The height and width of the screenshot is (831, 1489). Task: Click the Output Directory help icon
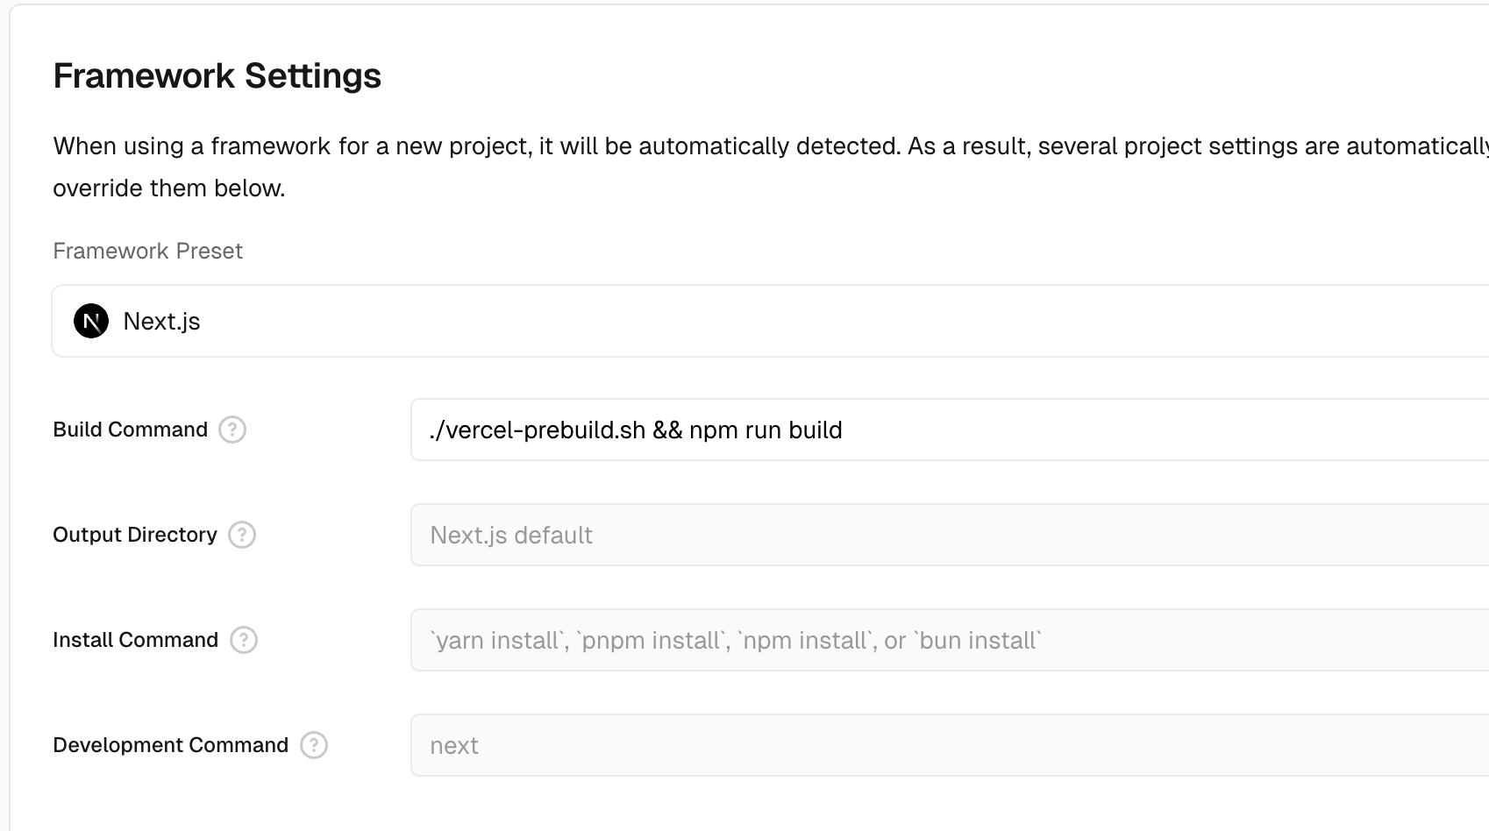pyautogui.click(x=242, y=535)
